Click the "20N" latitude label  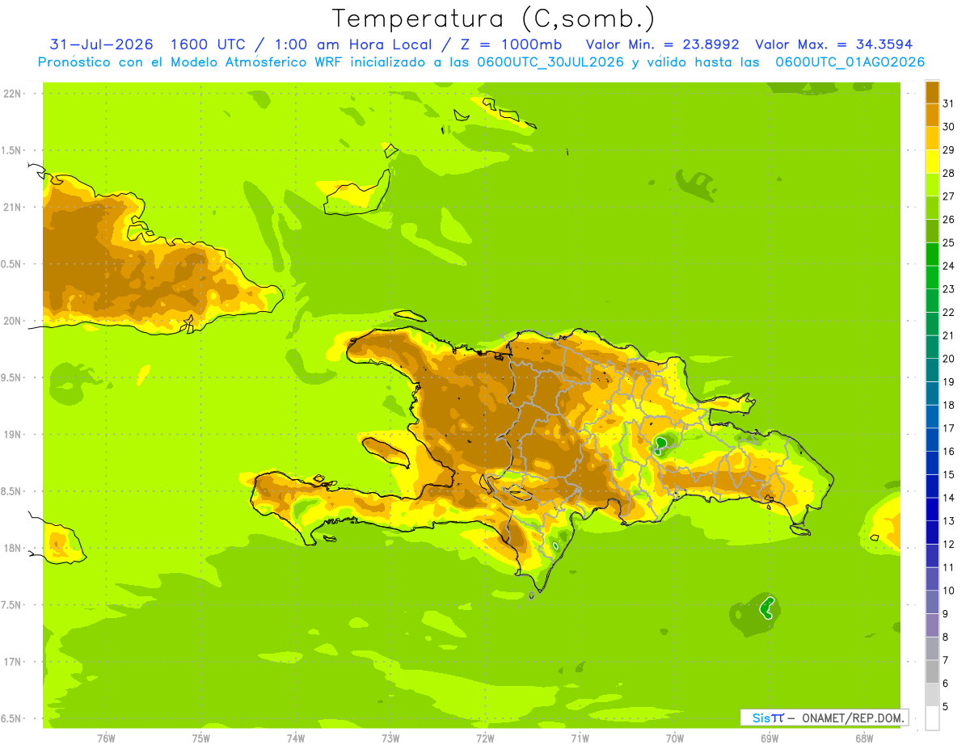click(12, 321)
